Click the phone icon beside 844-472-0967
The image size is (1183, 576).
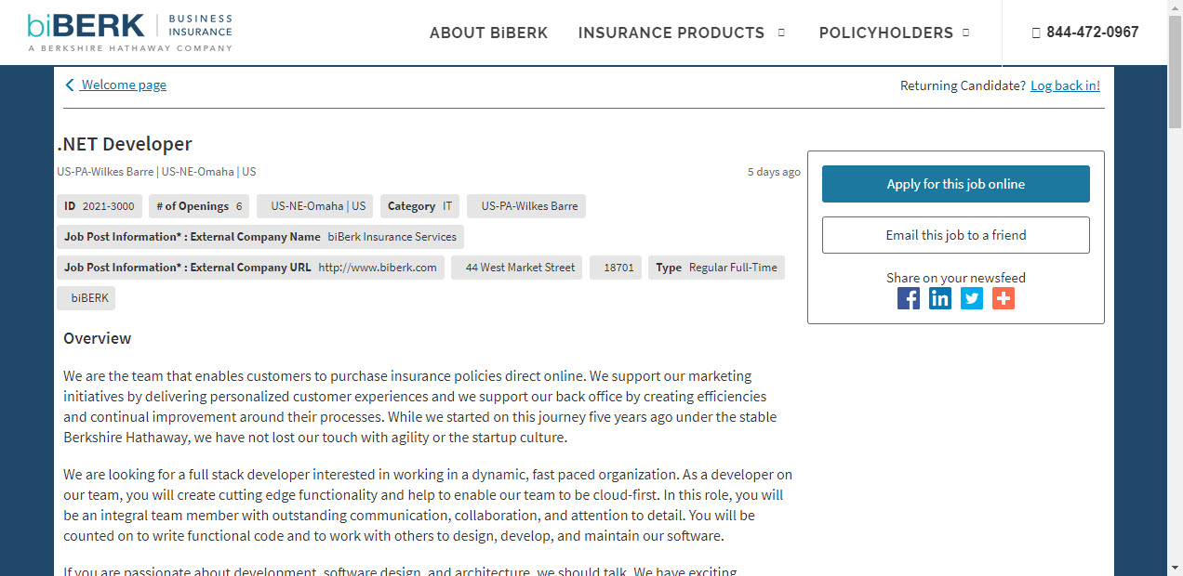[1036, 33]
